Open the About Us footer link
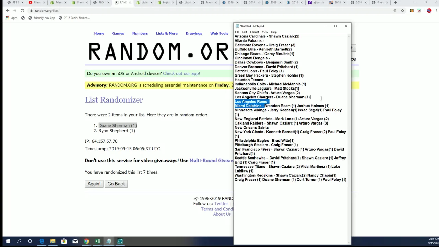Screen dimensions: 439x247 click(x=222, y=214)
